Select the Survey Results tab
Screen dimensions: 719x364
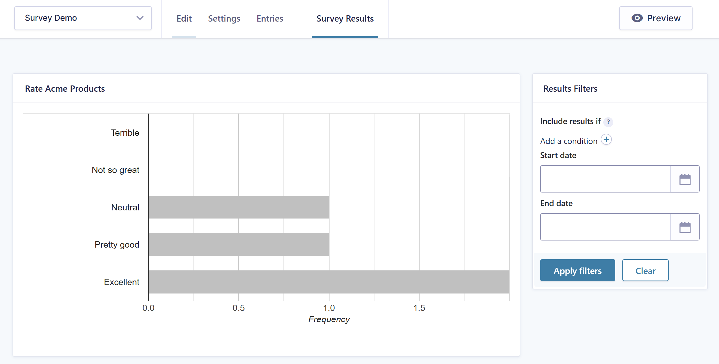345,19
